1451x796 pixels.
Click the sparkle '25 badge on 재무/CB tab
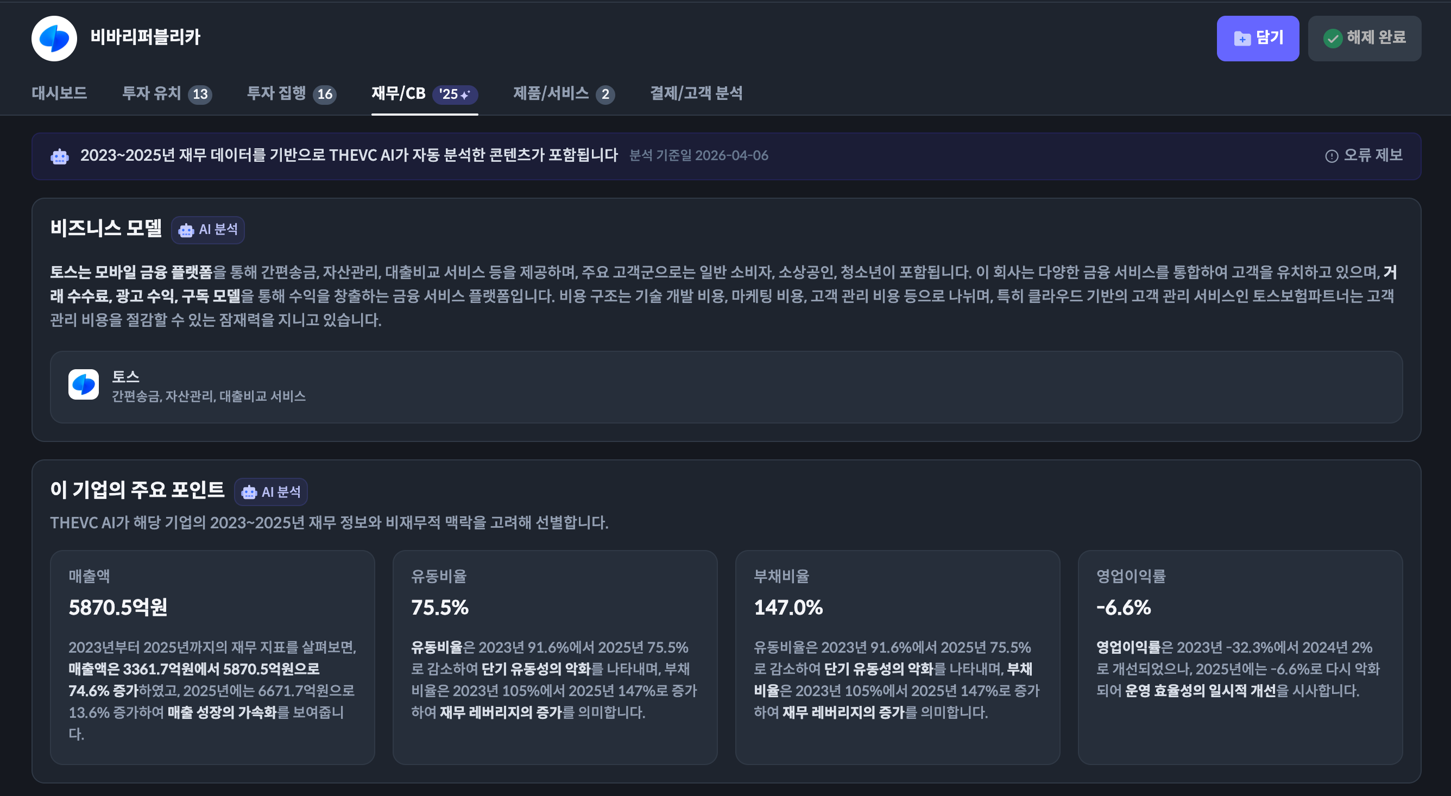(456, 94)
